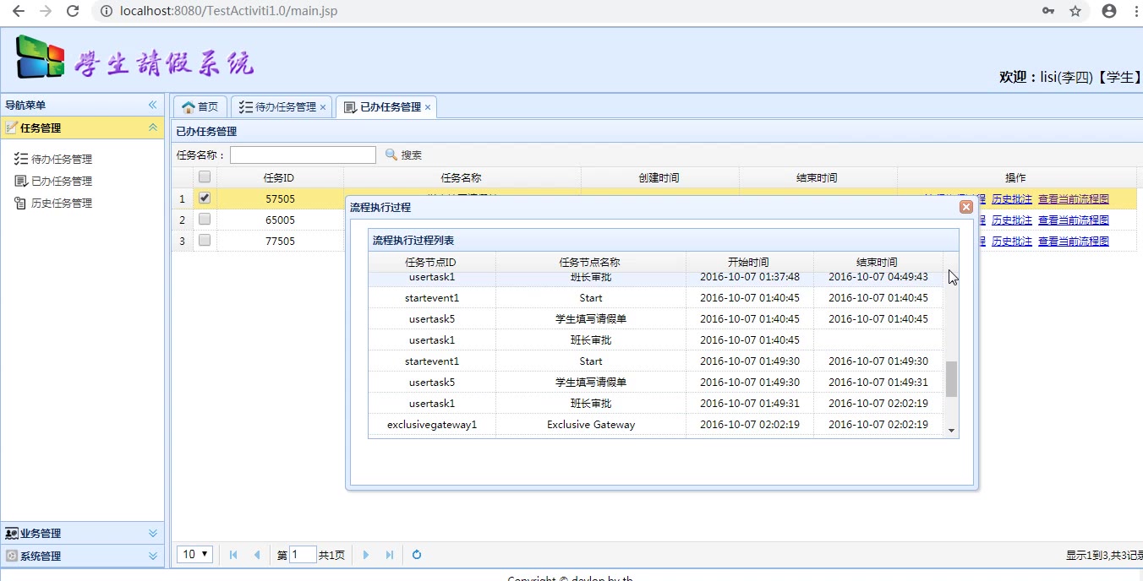Click the exclusivegateway1 cell in dialog
This screenshot has height=581, width=1143.
coord(432,425)
